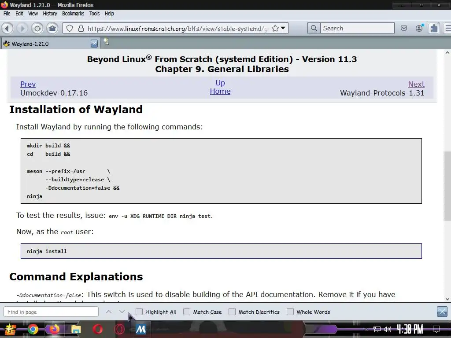Open File Explorer from the taskbar
The height and width of the screenshot is (338, 451).
click(76, 329)
